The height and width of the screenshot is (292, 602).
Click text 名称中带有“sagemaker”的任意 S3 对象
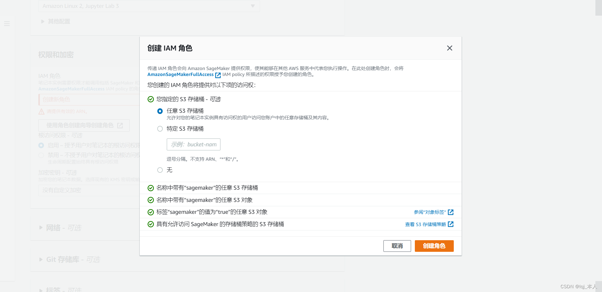[x=204, y=200]
